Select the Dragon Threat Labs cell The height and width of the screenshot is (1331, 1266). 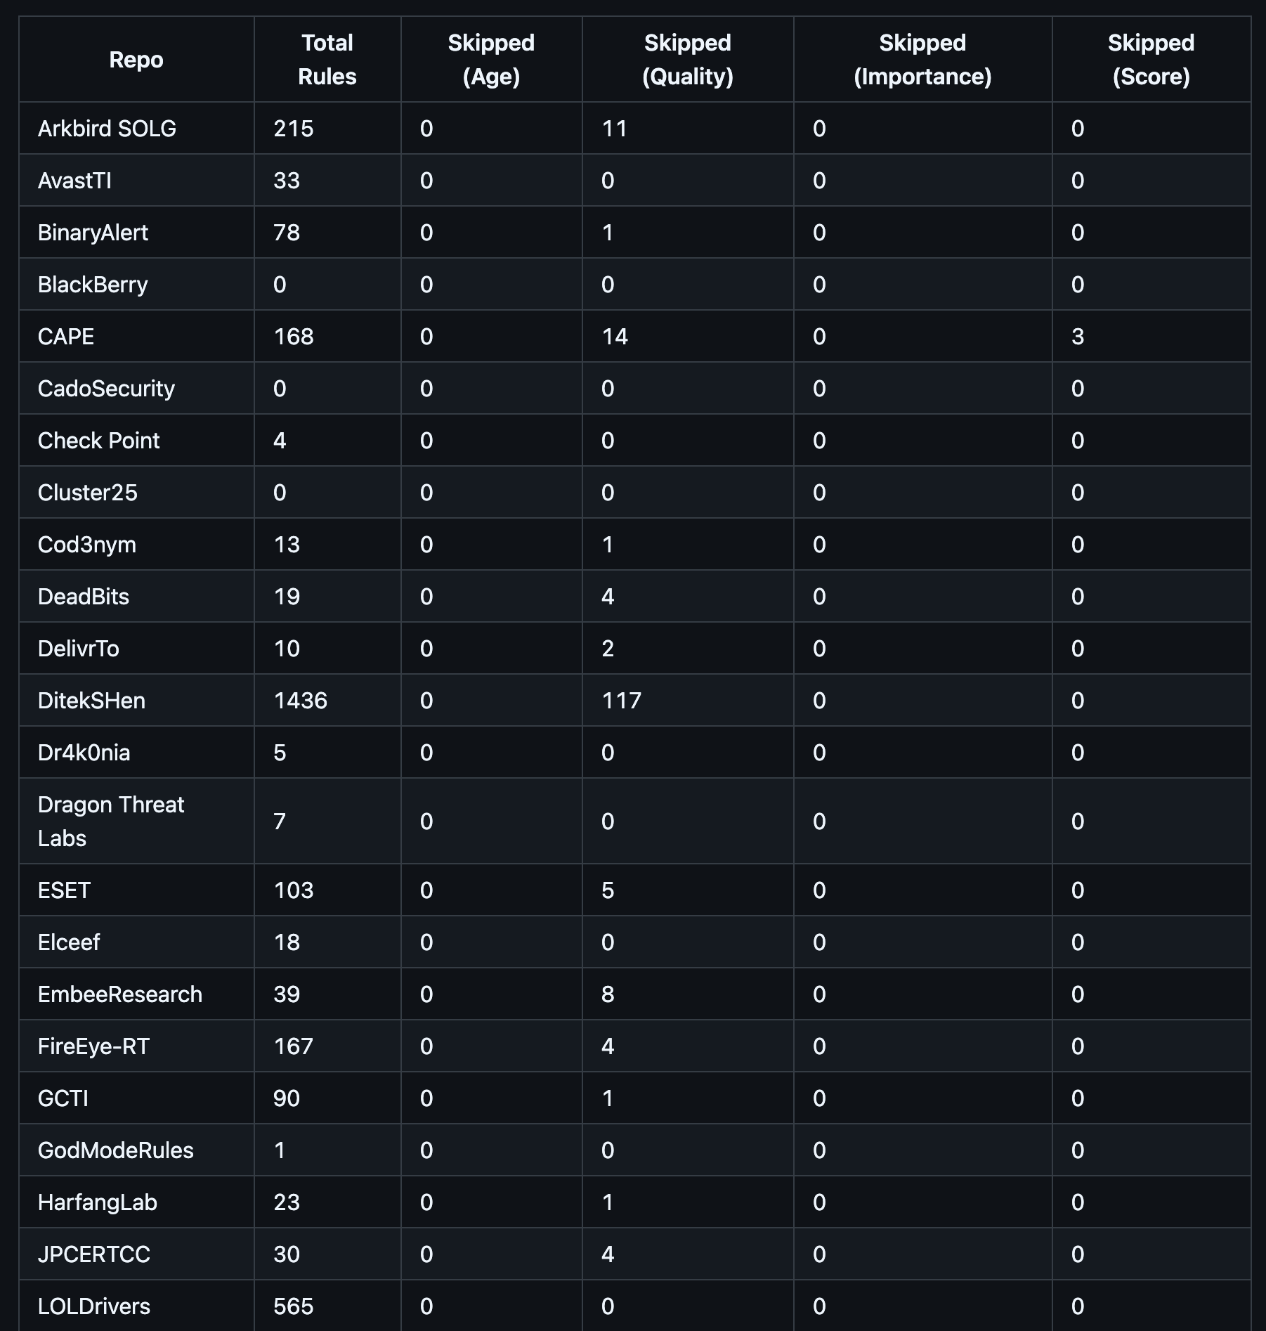click(x=136, y=821)
